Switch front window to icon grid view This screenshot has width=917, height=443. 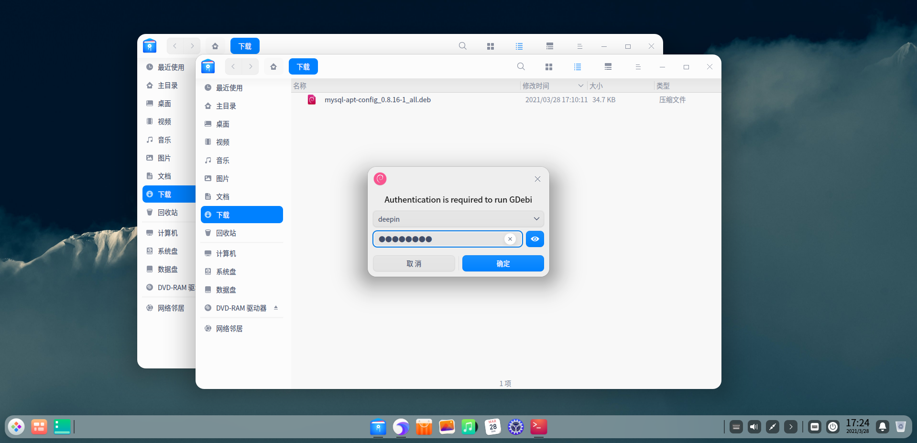[549, 67]
